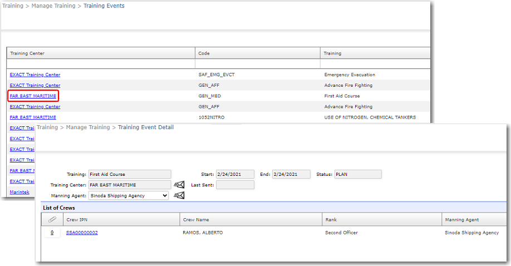Screen dimensions: 511x266
Task: Click the Status field showing PLAN
Action: pos(357,174)
